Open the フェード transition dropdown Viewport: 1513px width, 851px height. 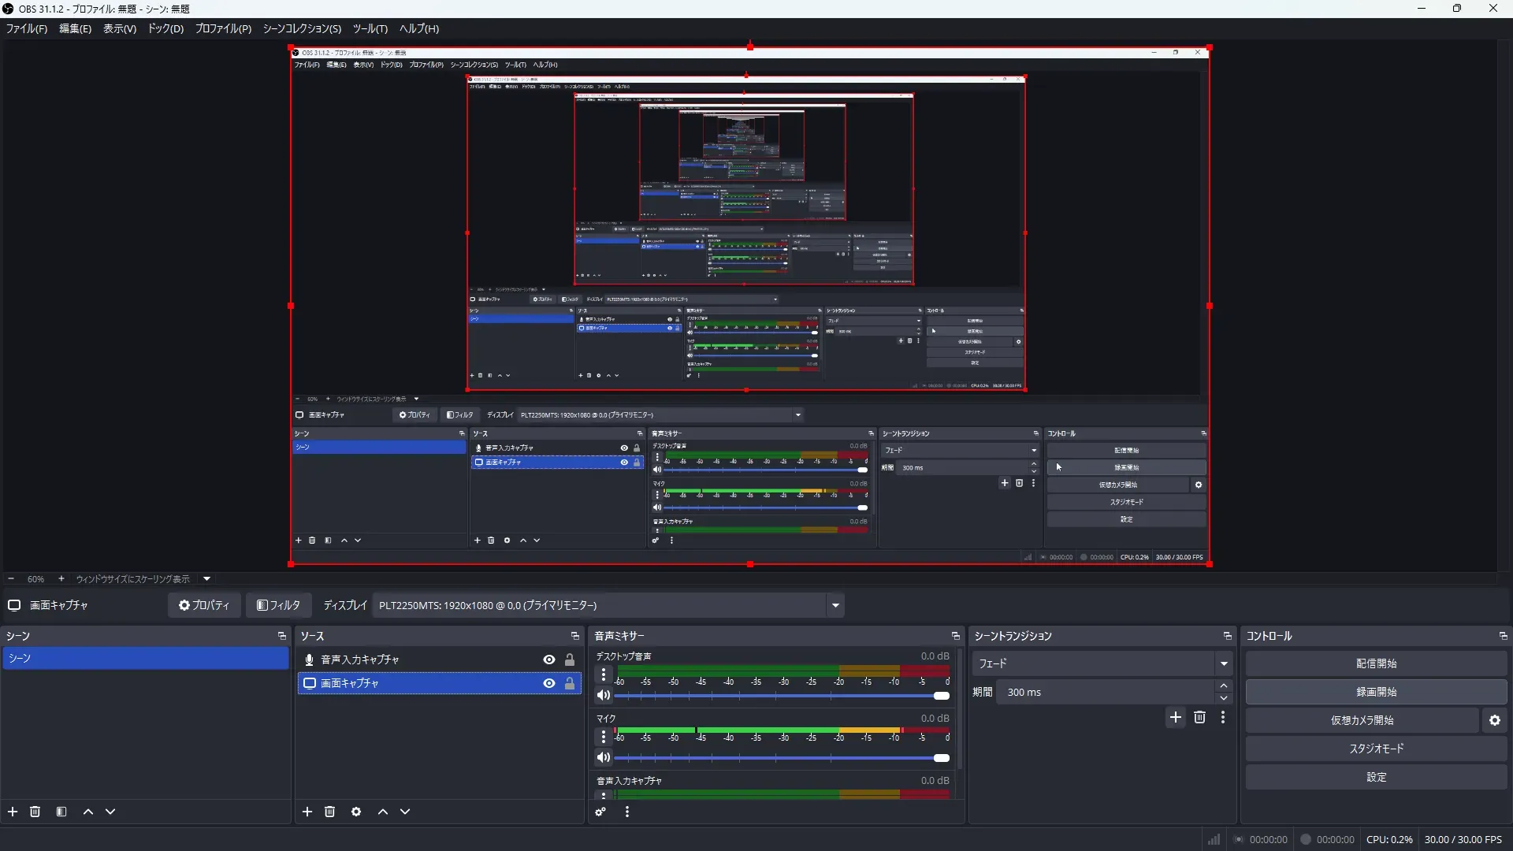(x=1223, y=663)
